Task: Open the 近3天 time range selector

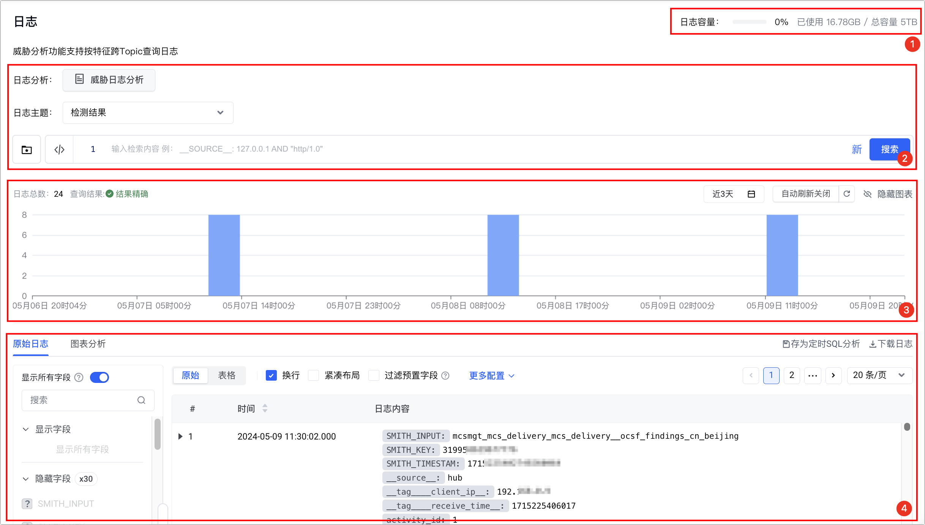Action: click(x=733, y=194)
